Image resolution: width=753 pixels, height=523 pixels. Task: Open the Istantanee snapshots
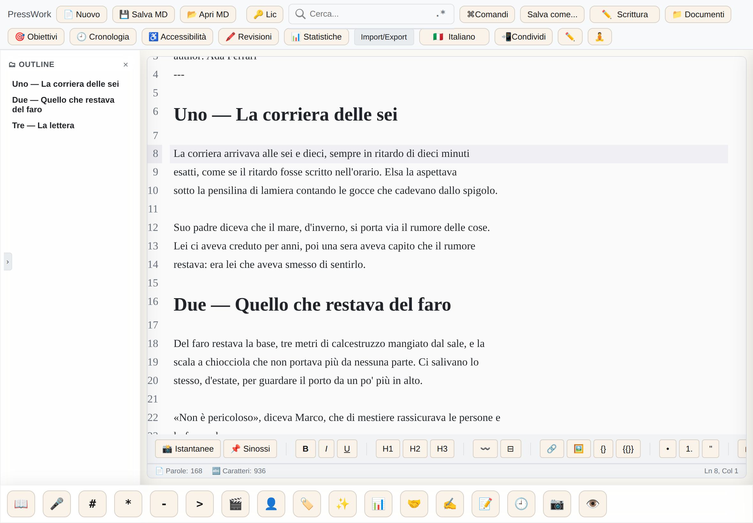(188, 449)
